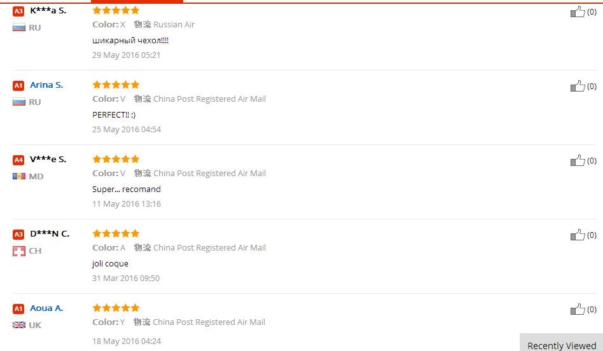Click the A1 badge beside Arina S.
The width and height of the screenshot is (603, 351).
18,85
